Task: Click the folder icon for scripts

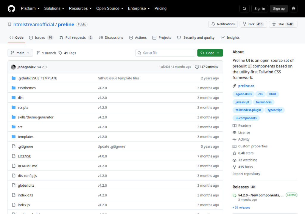Action: 13,107
